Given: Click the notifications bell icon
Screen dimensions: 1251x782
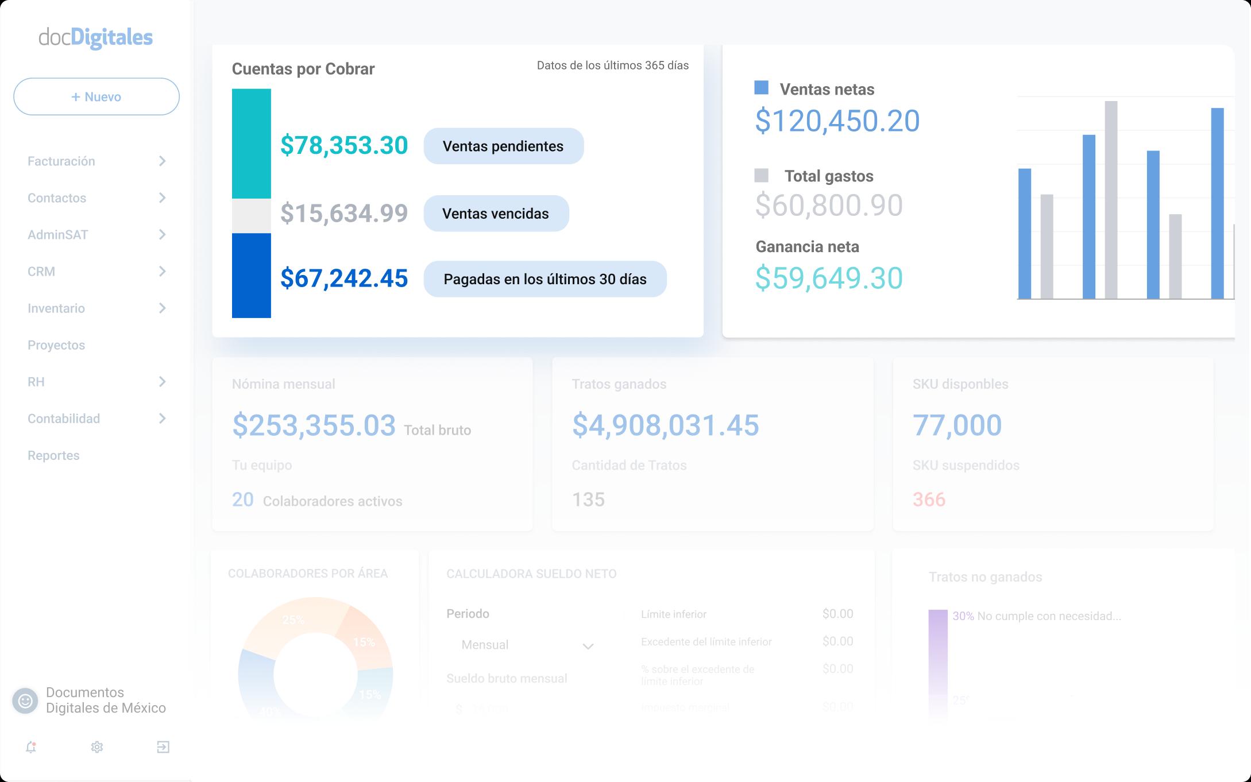Looking at the screenshot, I should click(x=31, y=747).
